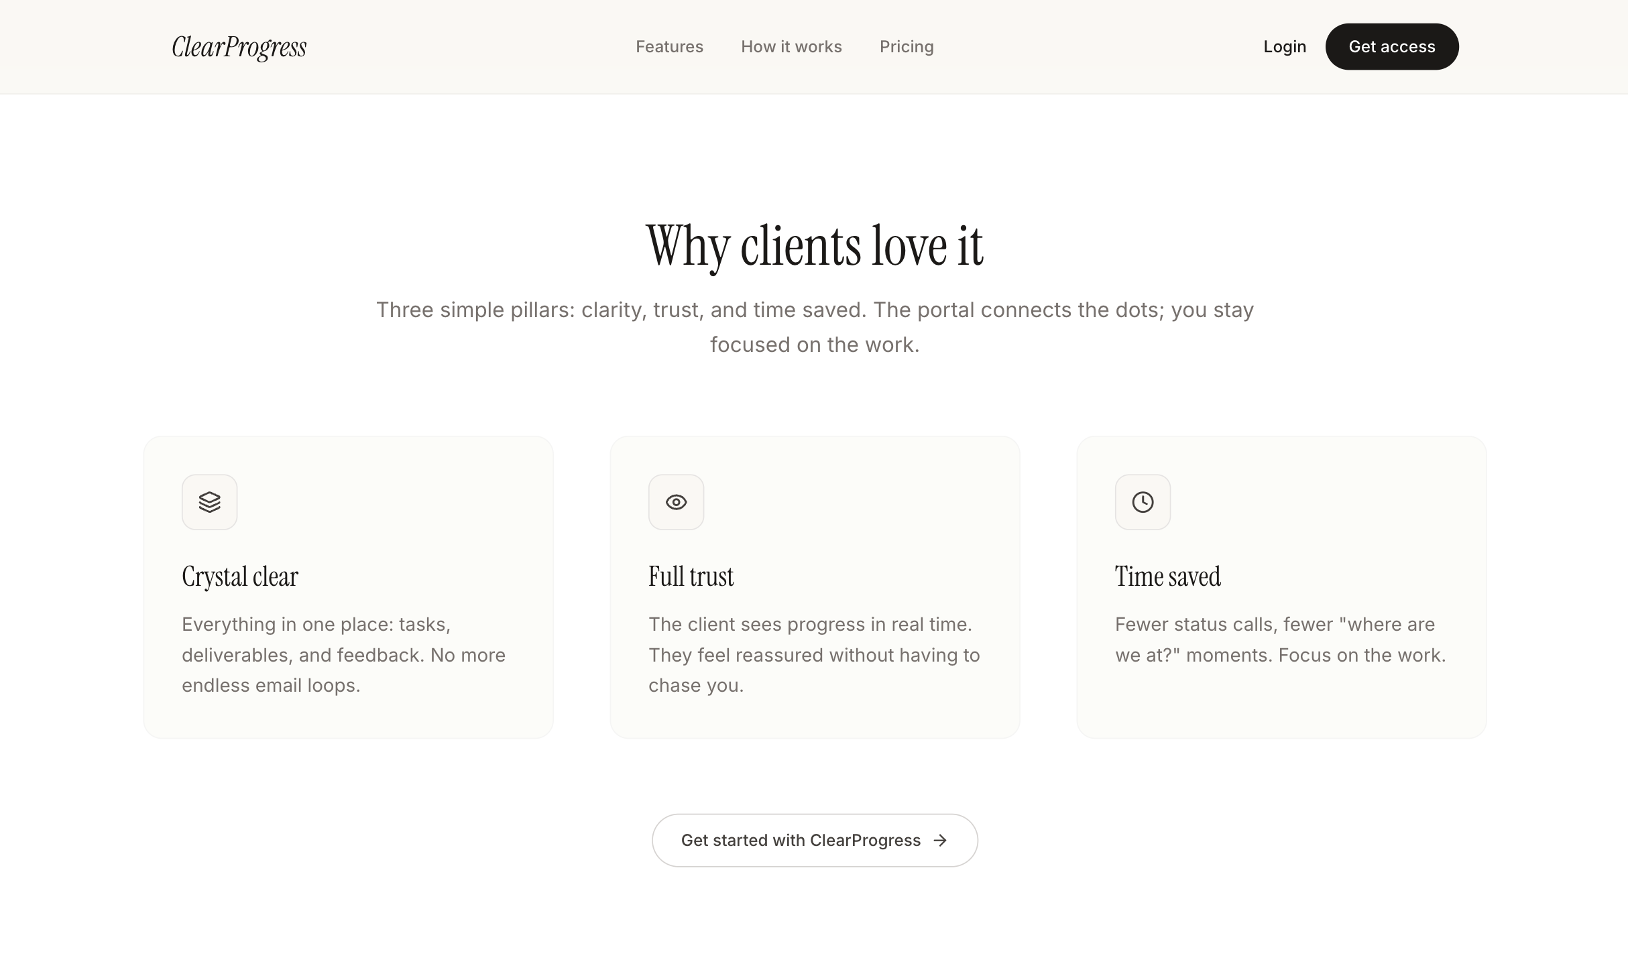Click the Why clients love it heading
Screen dimensions: 1628x976
814,245
